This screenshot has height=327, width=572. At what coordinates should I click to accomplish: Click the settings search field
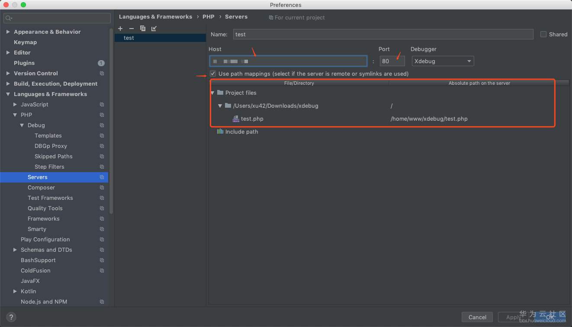pyautogui.click(x=57, y=18)
